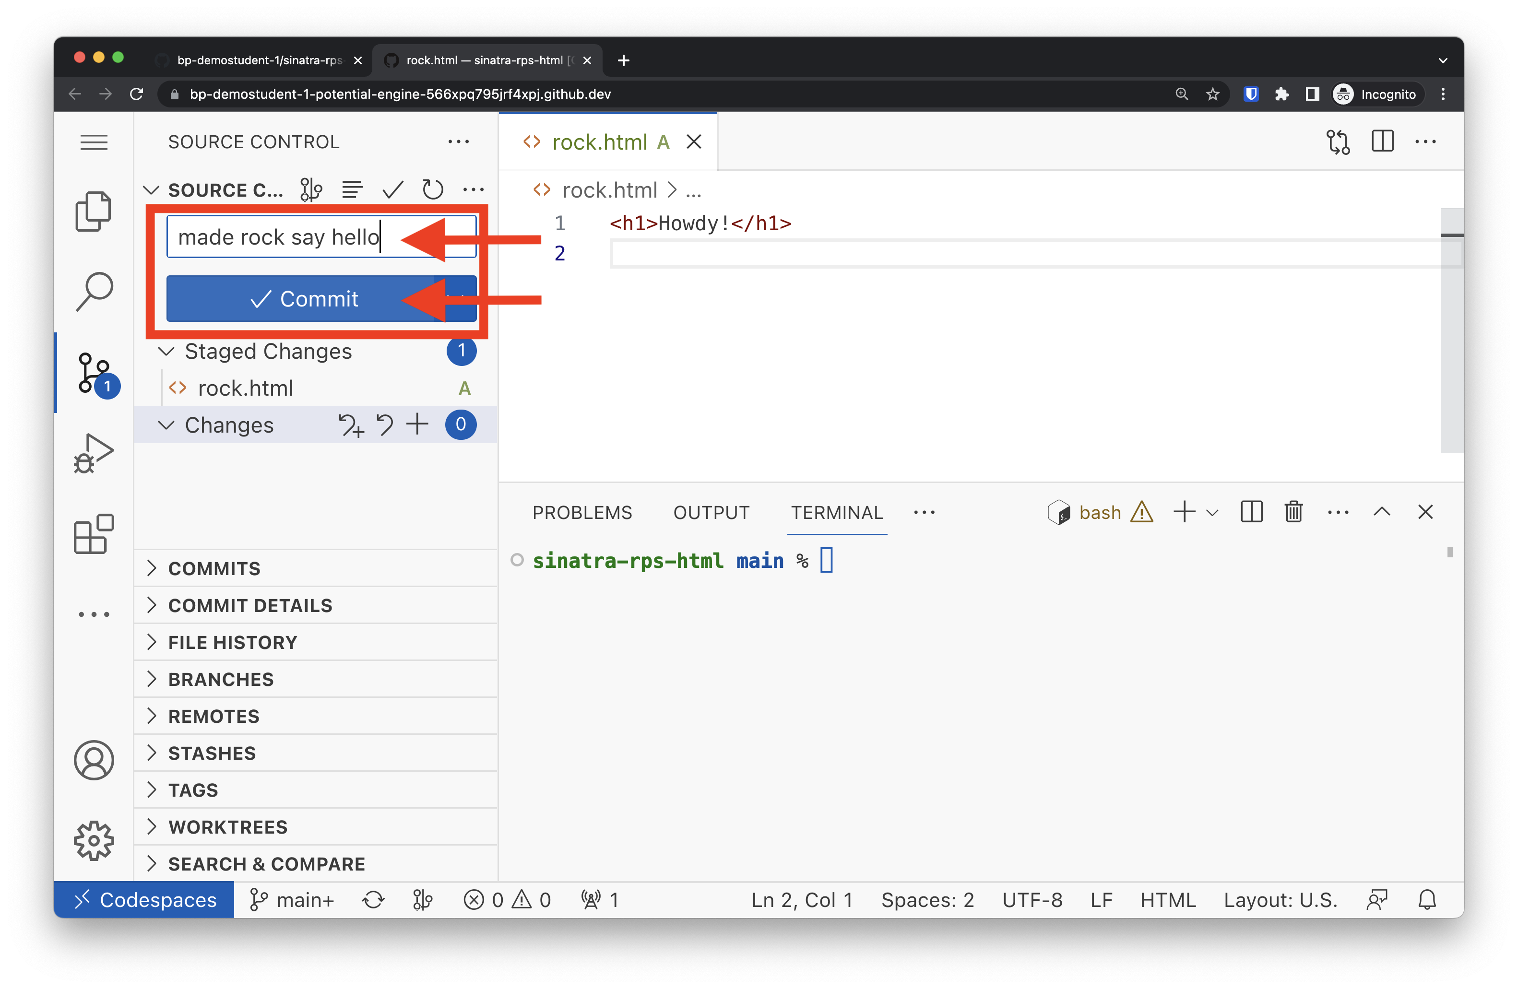1518x989 pixels.
Task: Expand the COMMITS section
Action: pyautogui.click(x=214, y=568)
